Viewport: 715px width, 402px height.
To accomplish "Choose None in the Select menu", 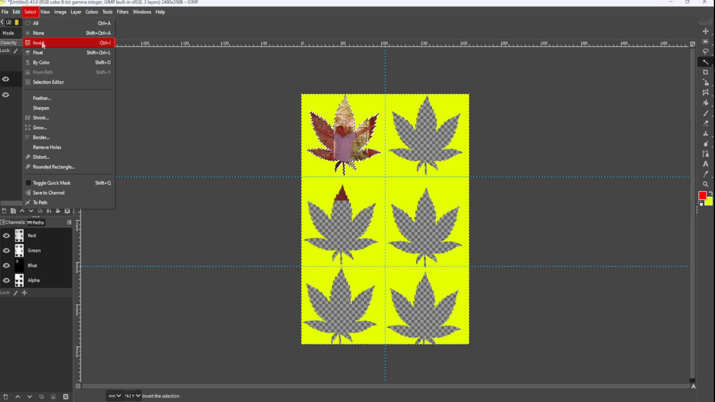I will (69, 33).
